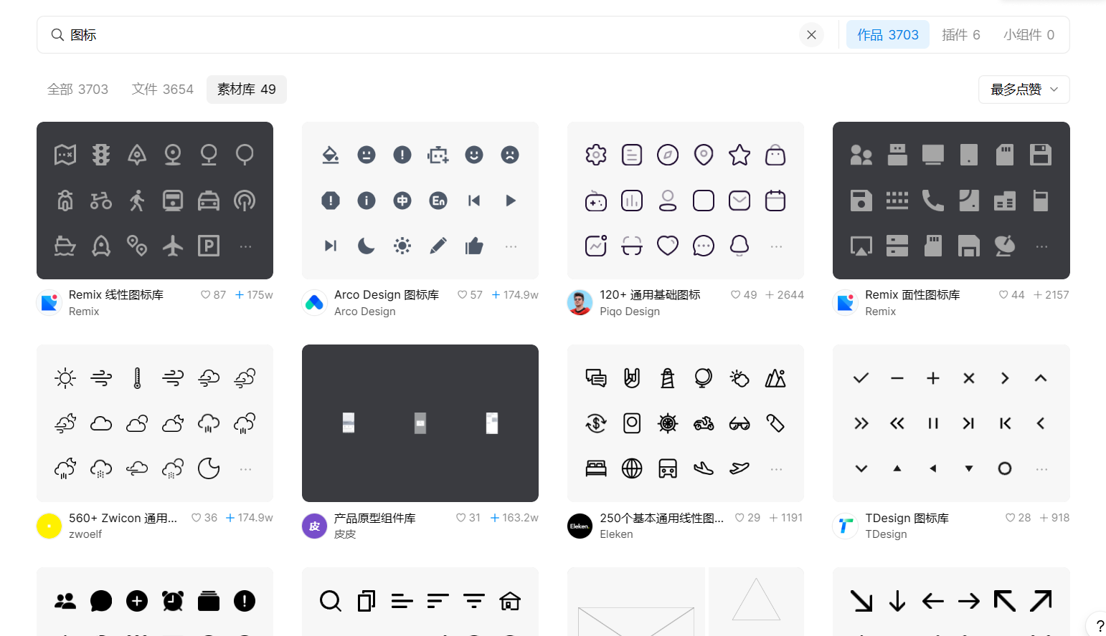Screen dimensions: 1106x636
Task: Open the help question mark button
Action: (x=1099, y=626)
